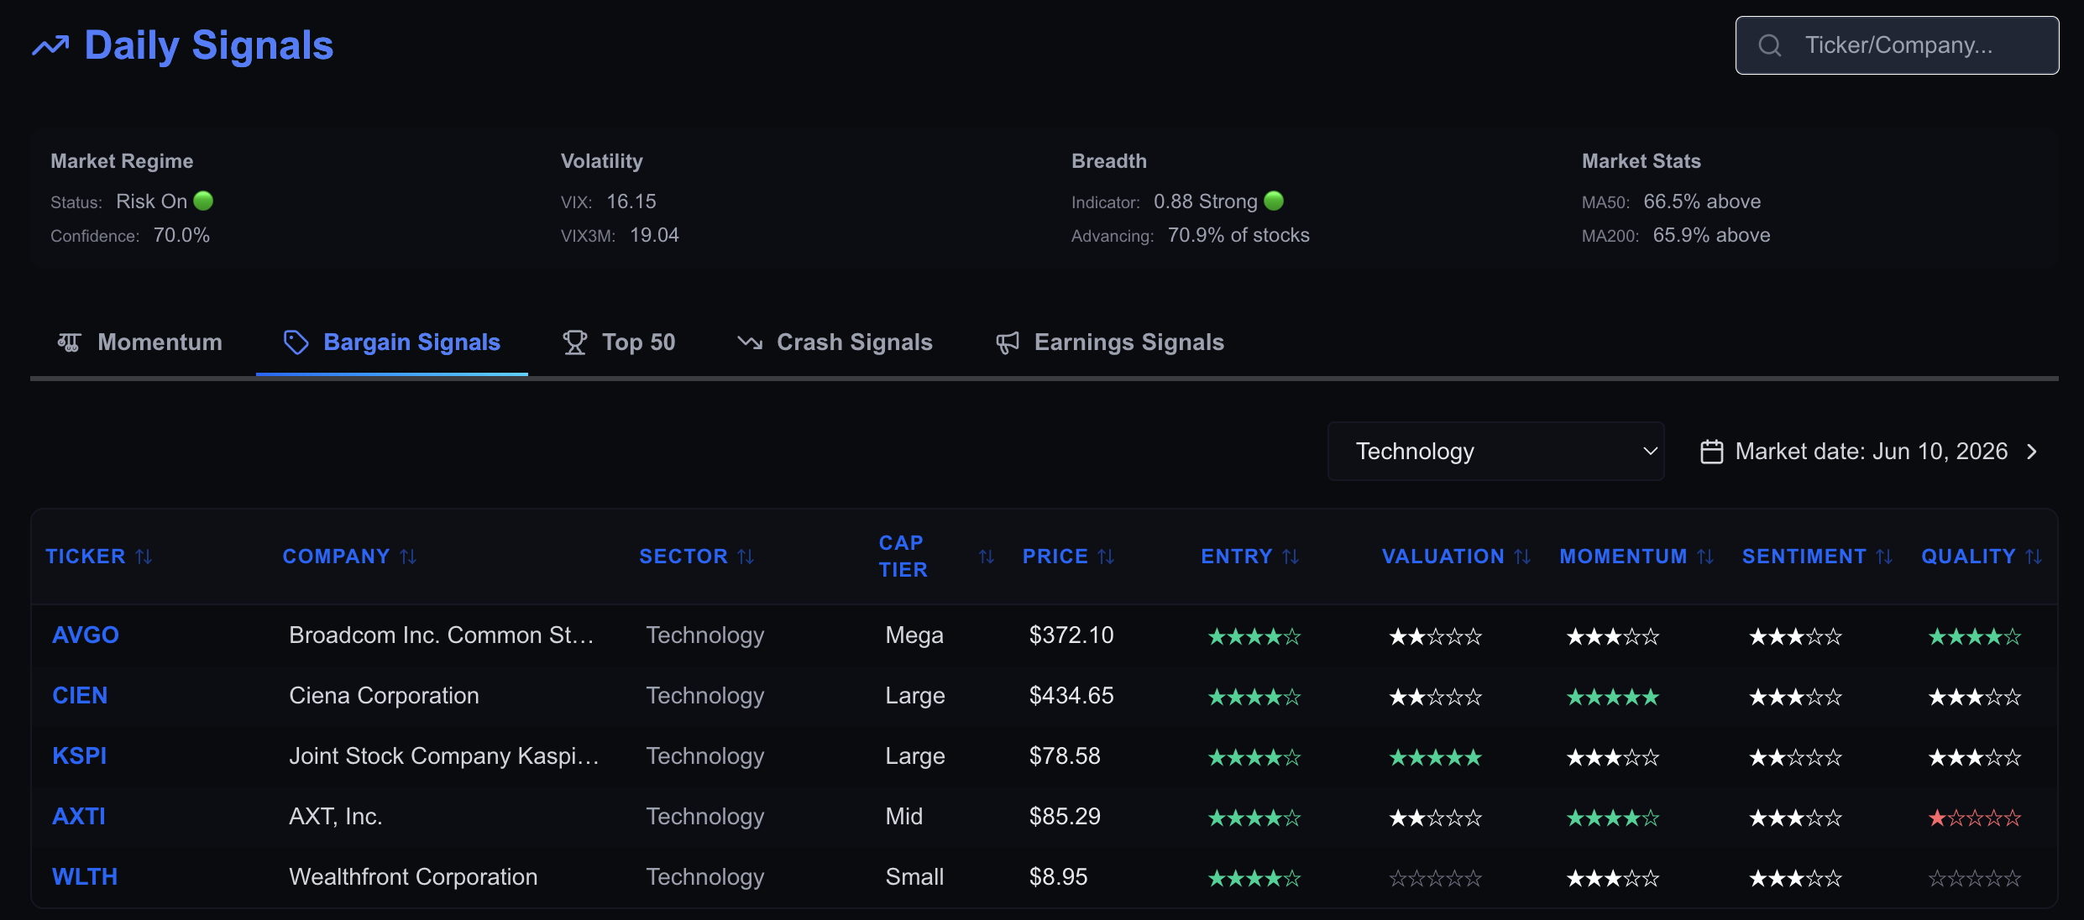Viewport: 2084px width, 920px height.
Task: Sort by the ENTRY column arrows
Action: pos(1291,557)
